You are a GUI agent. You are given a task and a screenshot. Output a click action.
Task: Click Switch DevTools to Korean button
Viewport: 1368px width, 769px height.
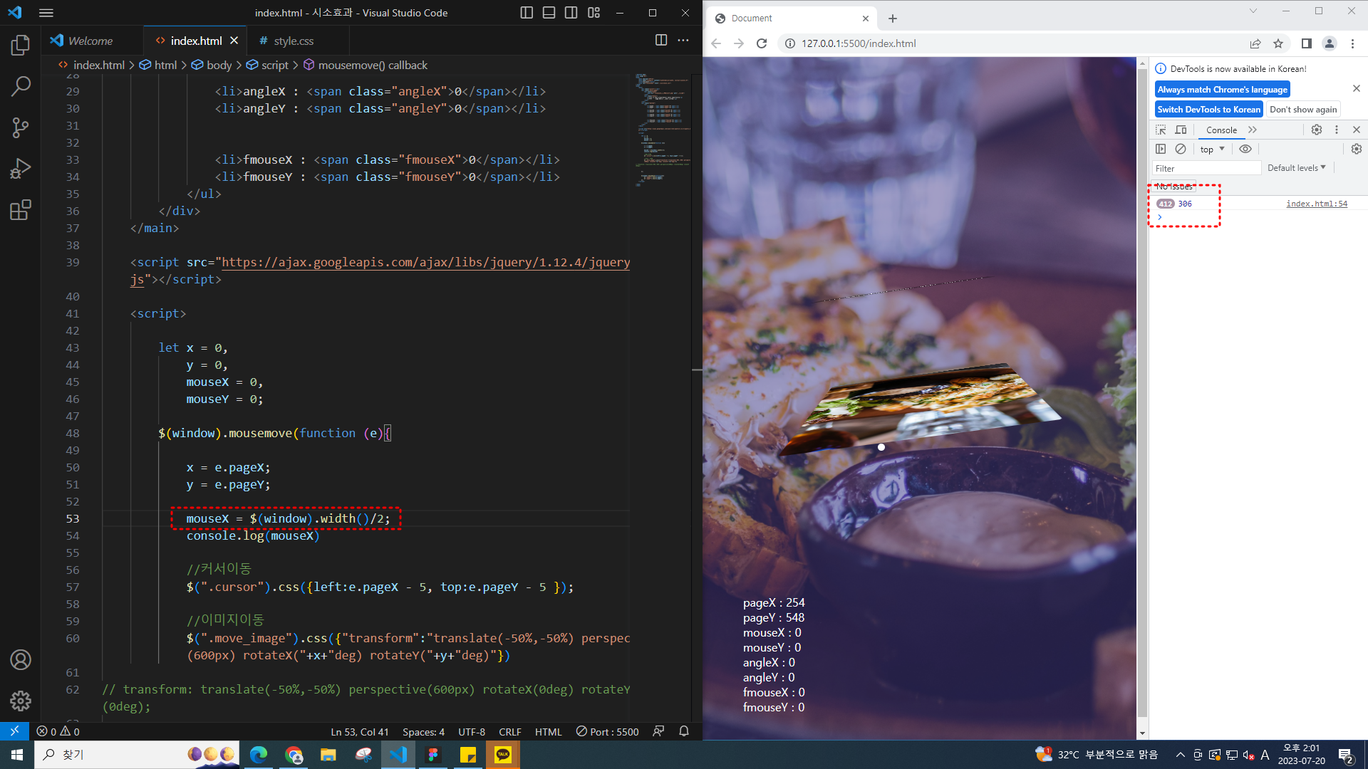[1208, 109]
